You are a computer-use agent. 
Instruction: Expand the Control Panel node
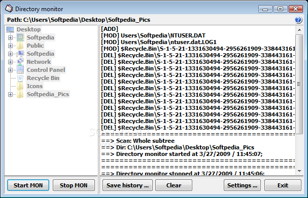11,70
